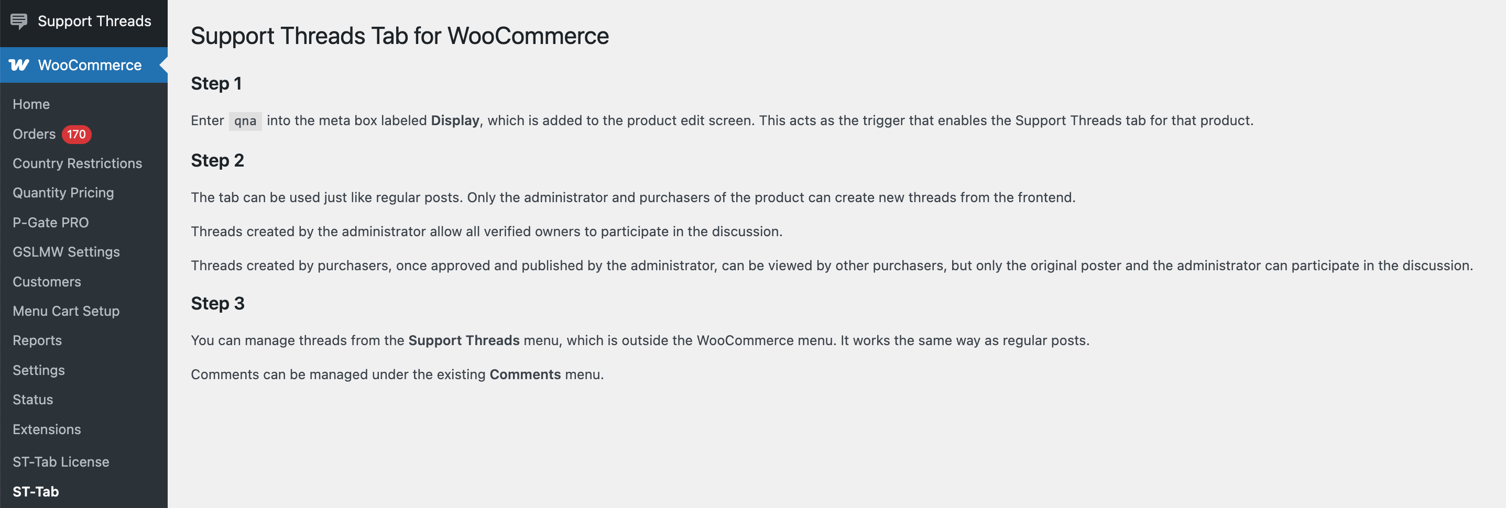
Task: Open Country Restrictions settings
Action: click(77, 163)
